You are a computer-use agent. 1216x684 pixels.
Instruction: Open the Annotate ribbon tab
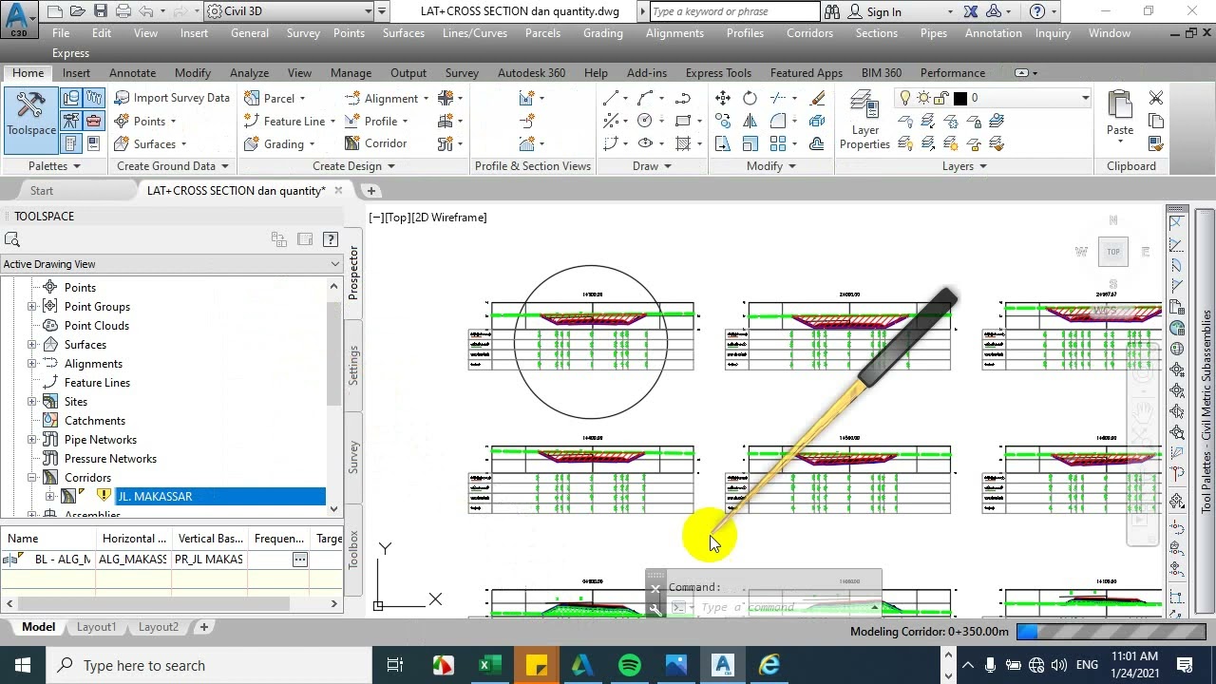(x=132, y=73)
